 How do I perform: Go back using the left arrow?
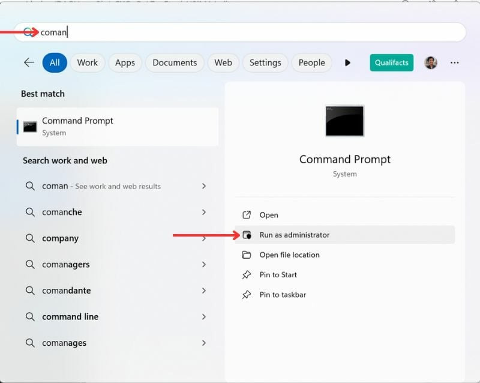29,62
